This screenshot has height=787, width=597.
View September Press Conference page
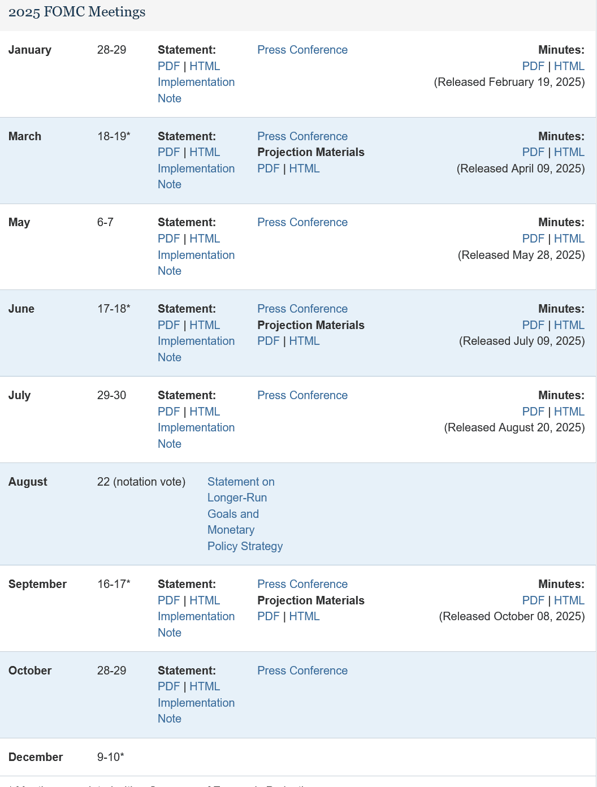click(302, 584)
